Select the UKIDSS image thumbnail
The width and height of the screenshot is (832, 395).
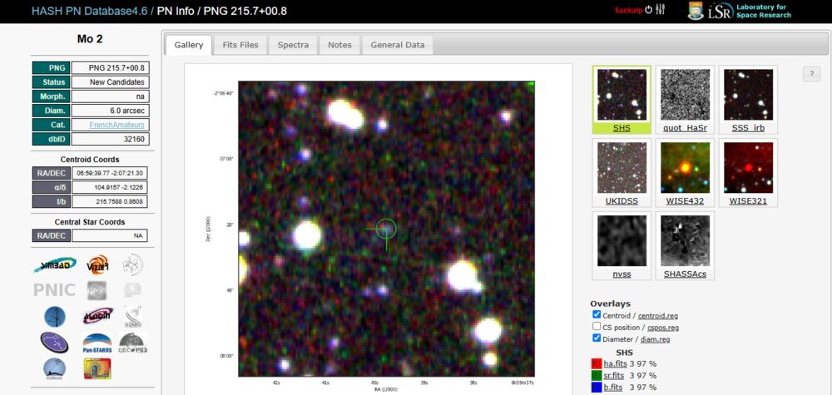point(622,172)
